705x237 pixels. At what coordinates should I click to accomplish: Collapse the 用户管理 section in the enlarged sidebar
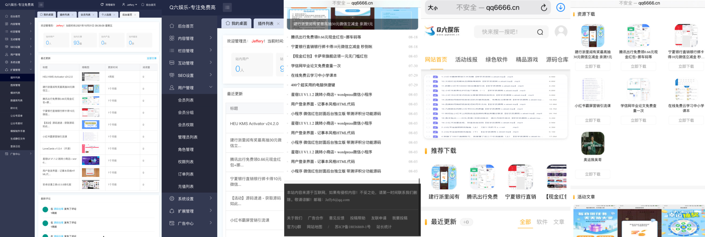(210, 87)
